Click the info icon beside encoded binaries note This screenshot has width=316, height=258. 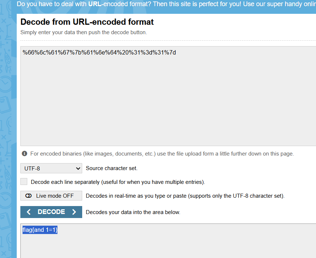24,154
